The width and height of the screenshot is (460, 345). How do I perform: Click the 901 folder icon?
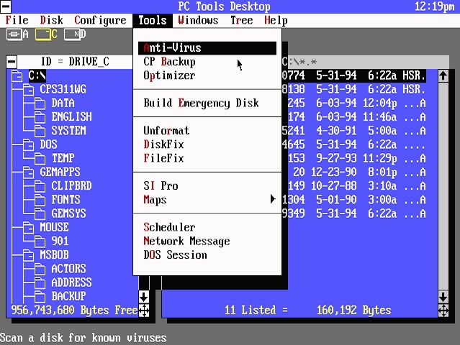coord(40,241)
